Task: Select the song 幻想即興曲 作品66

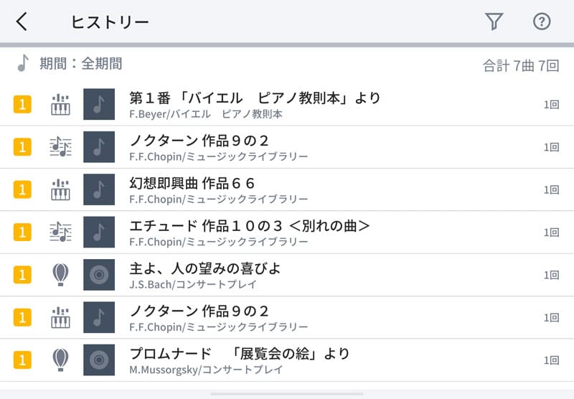Action: coord(192,182)
